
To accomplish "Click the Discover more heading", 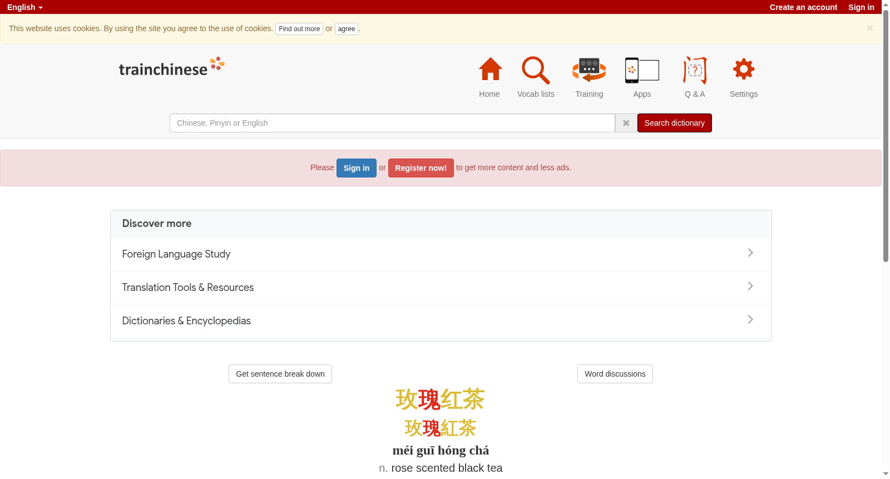I will click(157, 224).
